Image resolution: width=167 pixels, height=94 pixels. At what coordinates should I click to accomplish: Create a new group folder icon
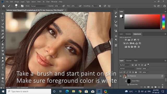[x=156, y=87]
